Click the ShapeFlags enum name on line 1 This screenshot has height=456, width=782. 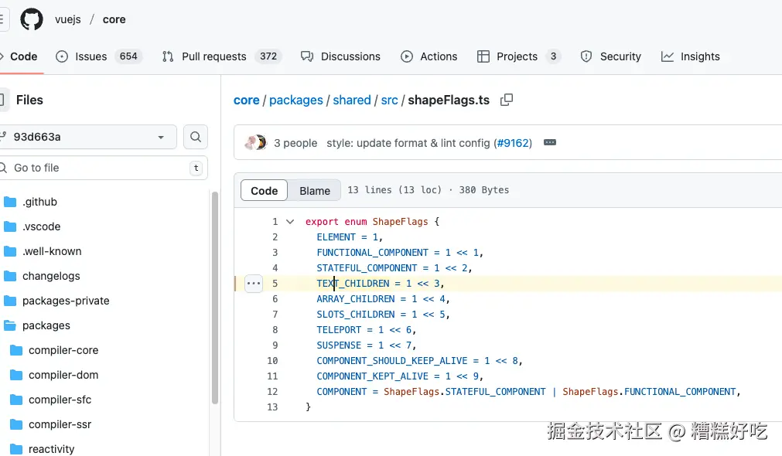pyautogui.click(x=400, y=221)
